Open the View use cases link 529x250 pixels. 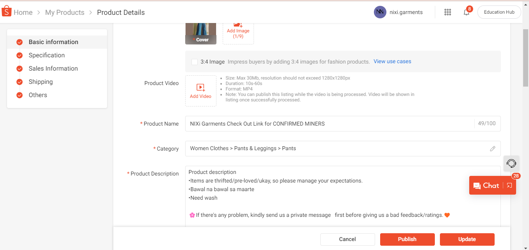coord(392,61)
